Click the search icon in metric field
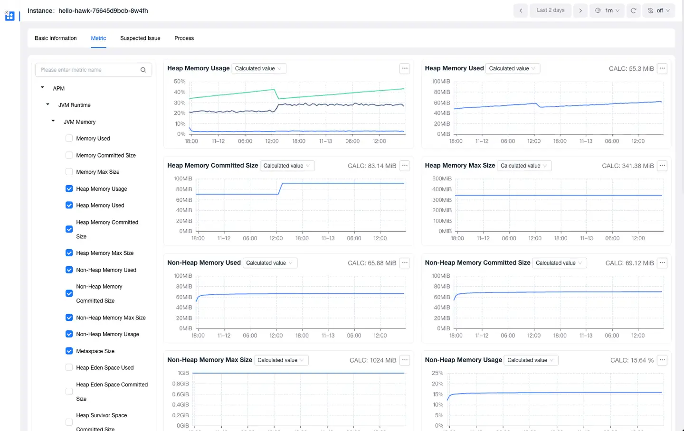This screenshot has width=684, height=431. click(143, 70)
